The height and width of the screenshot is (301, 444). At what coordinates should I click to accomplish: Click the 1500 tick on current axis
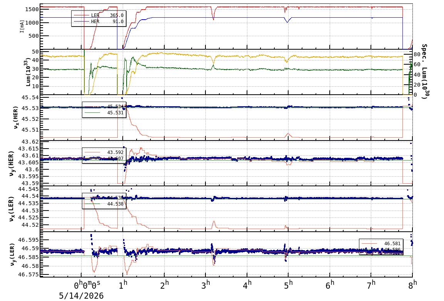(x=32, y=9)
